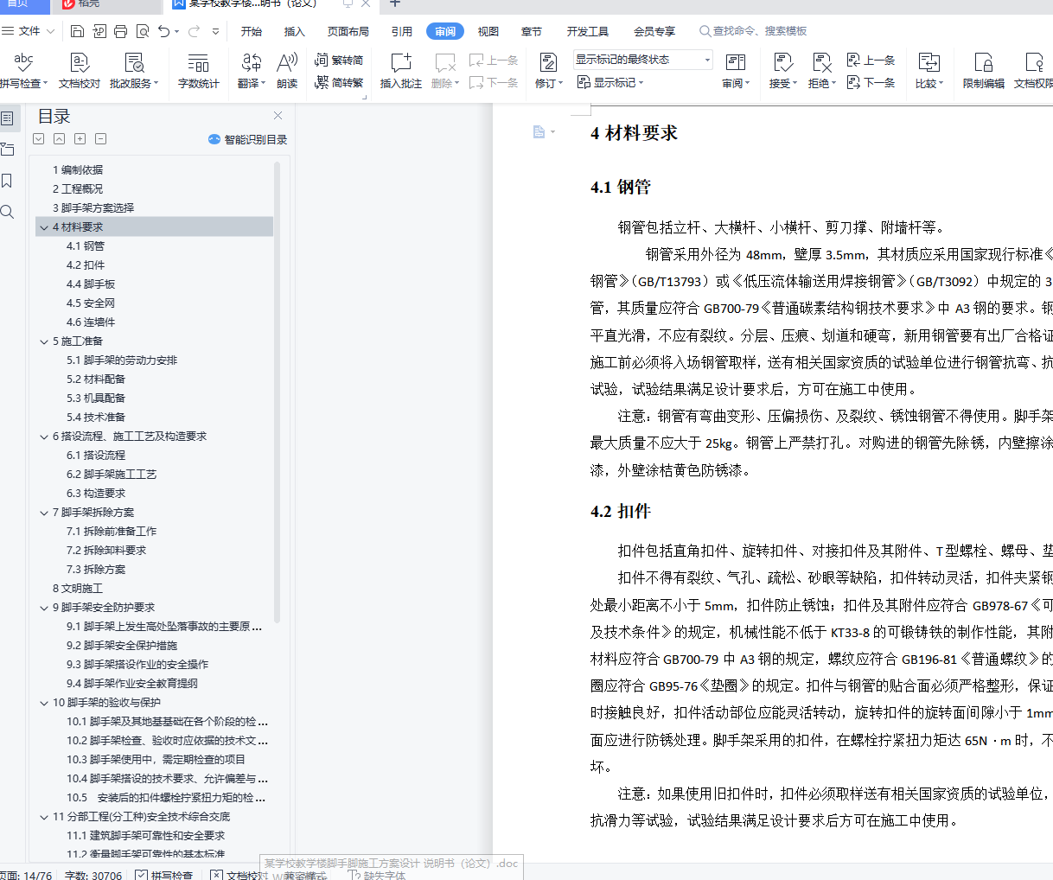The height and width of the screenshot is (880, 1053).
Task: Open 文档权限 document permissions
Action: pyautogui.click(x=1033, y=71)
